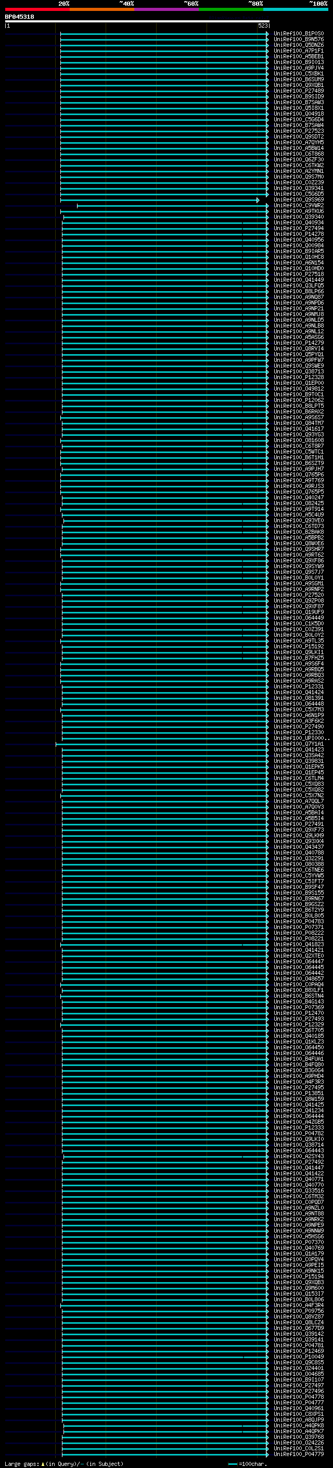
Task: Select UniRef100_B6SUM9 label
Action: 299,79
